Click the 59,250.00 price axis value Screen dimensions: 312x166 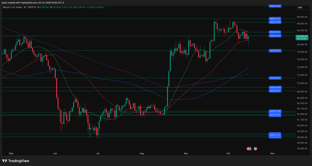302,131
